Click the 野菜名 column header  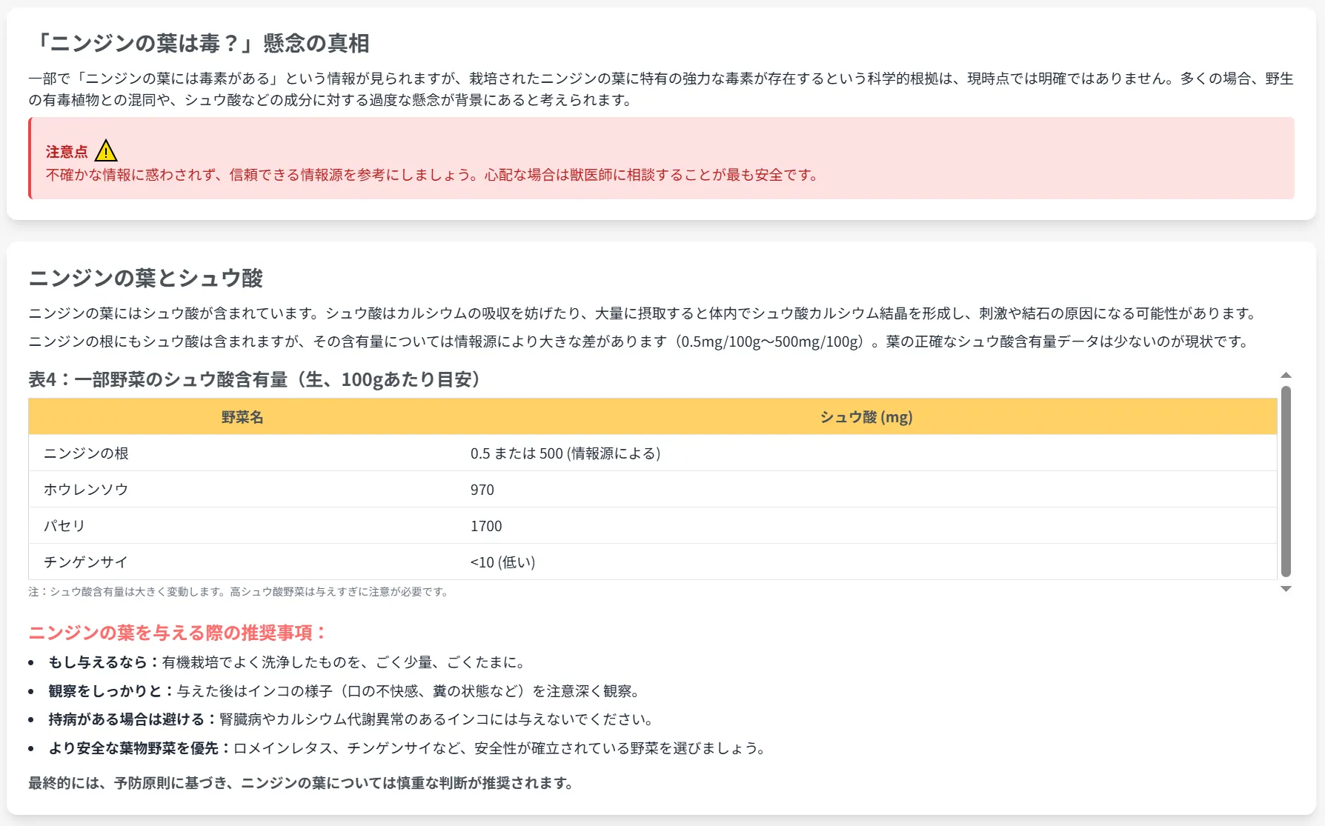[242, 417]
